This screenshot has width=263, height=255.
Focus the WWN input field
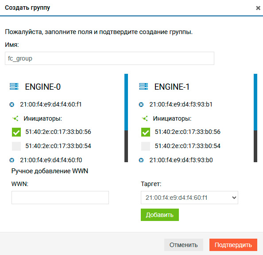point(60,198)
